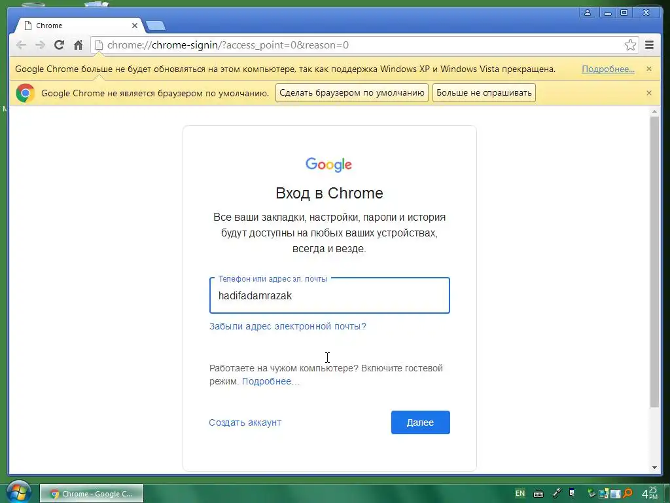
Task: Maximize the Chrome window
Action: tap(624, 12)
